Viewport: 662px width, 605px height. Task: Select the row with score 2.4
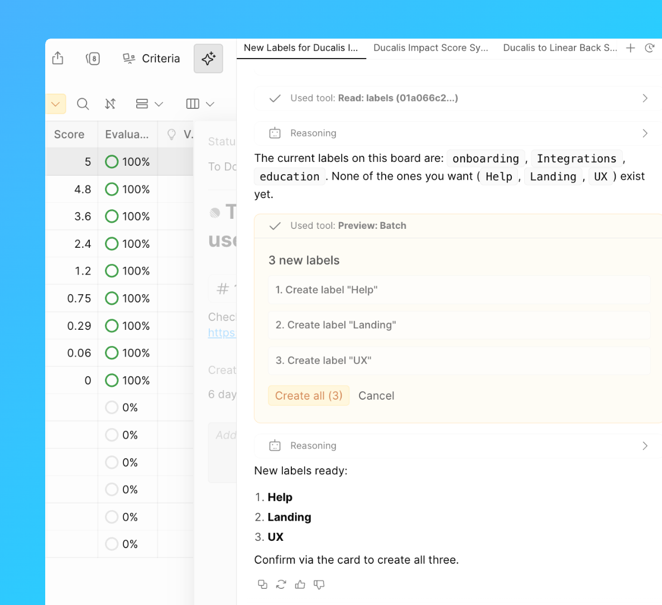tap(120, 243)
